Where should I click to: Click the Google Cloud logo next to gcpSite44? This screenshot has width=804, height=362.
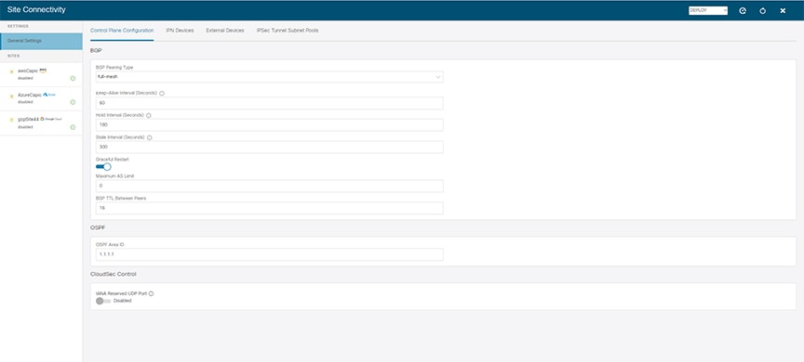[51, 119]
